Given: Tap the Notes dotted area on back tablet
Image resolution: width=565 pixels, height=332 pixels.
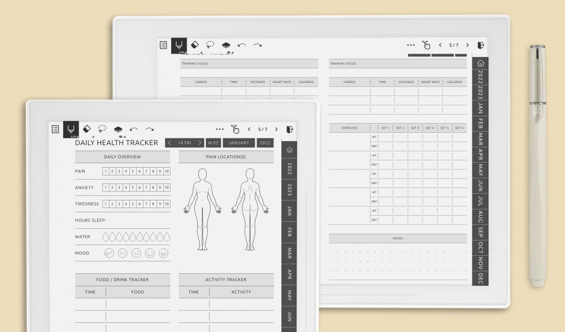Looking at the screenshot, I should pos(397,261).
